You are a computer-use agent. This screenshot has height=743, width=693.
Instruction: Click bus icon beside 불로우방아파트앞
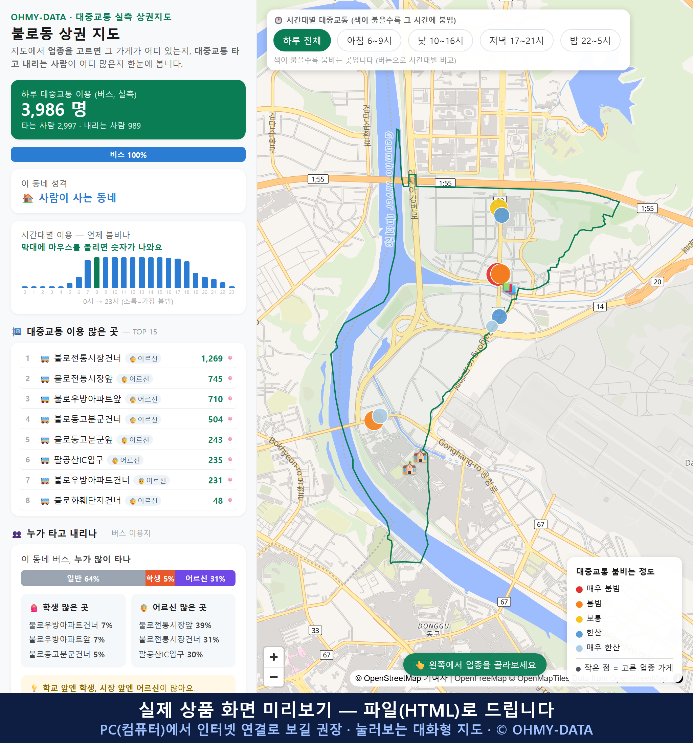pos(45,399)
